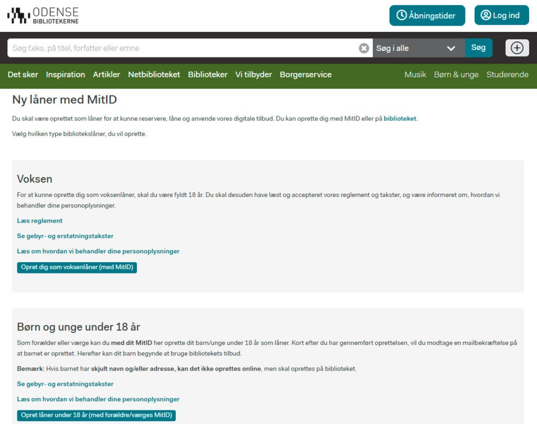Click the Søg search button

tap(478, 48)
